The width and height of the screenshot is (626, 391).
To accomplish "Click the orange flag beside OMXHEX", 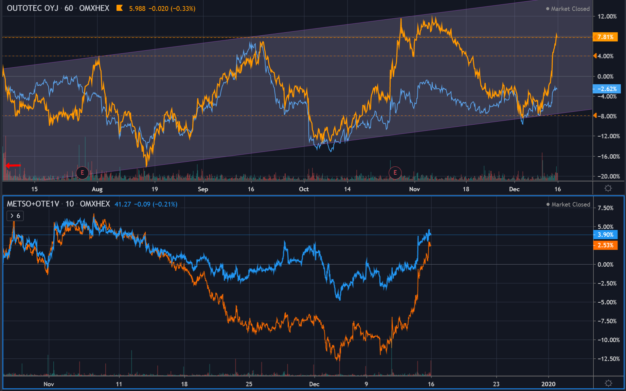I will [x=120, y=8].
